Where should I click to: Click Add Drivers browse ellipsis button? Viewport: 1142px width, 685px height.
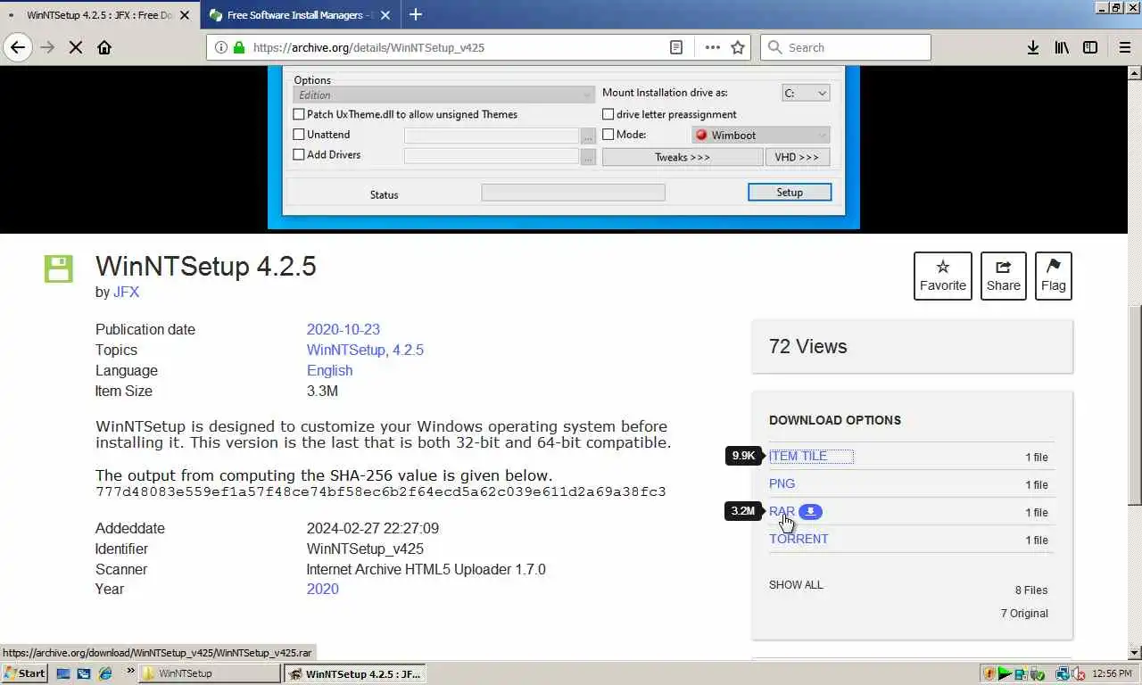[588, 156]
